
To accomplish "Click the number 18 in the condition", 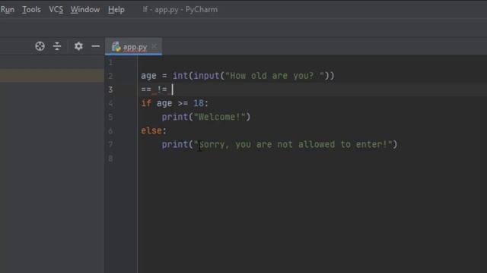I will (199, 103).
